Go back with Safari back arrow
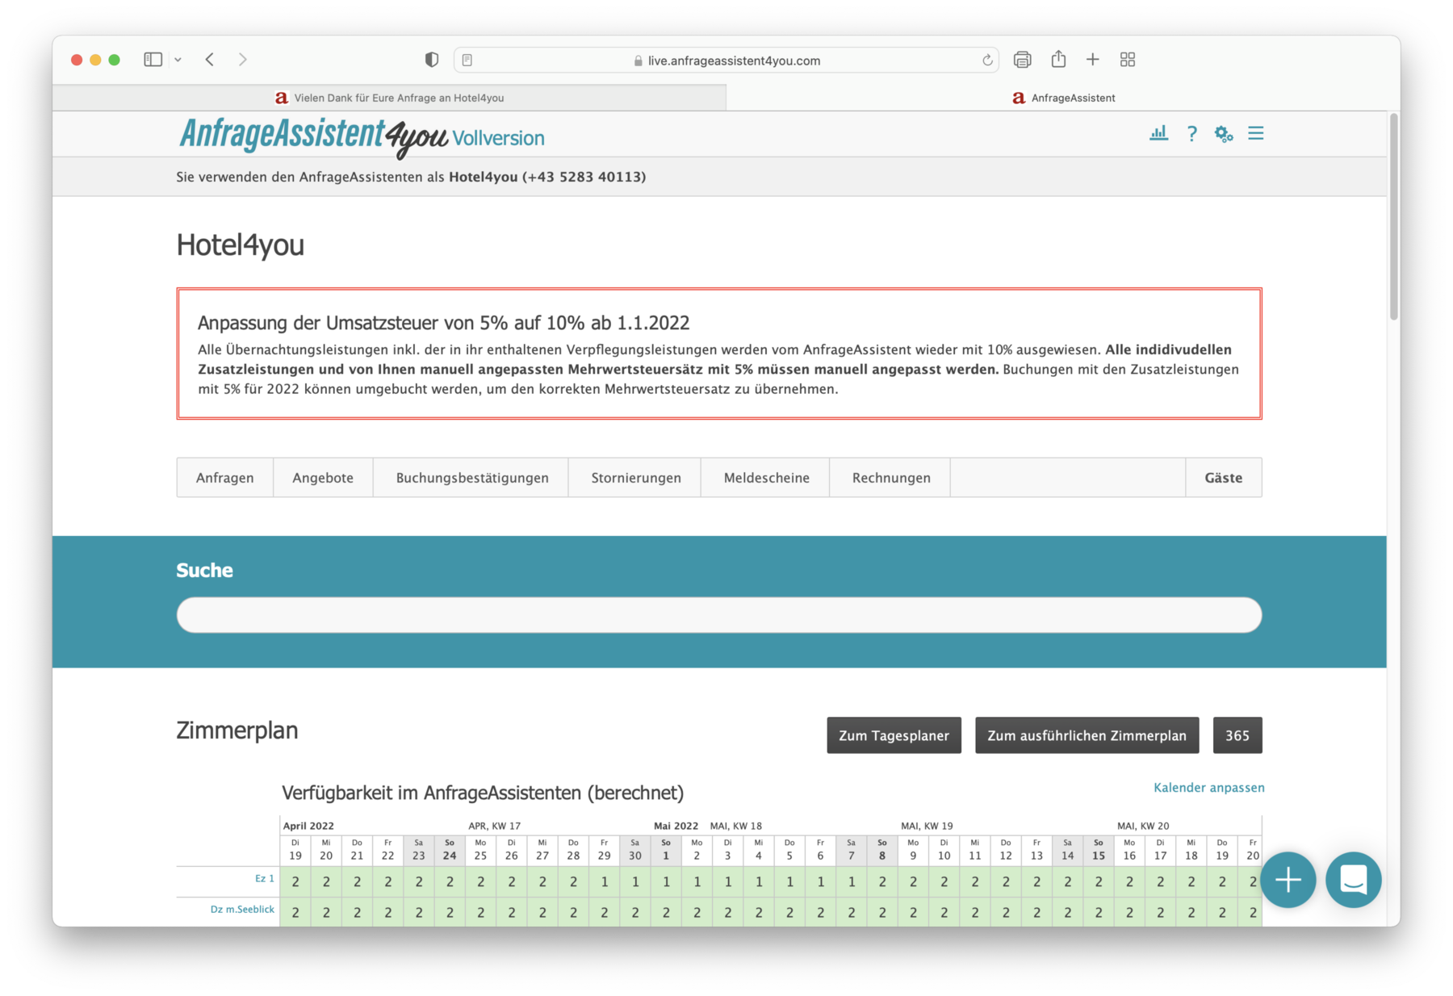Viewport: 1453px width, 996px height. [x=210, y=60]
